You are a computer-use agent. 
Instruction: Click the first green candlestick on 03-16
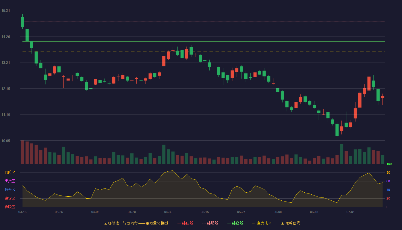[22, 22]
